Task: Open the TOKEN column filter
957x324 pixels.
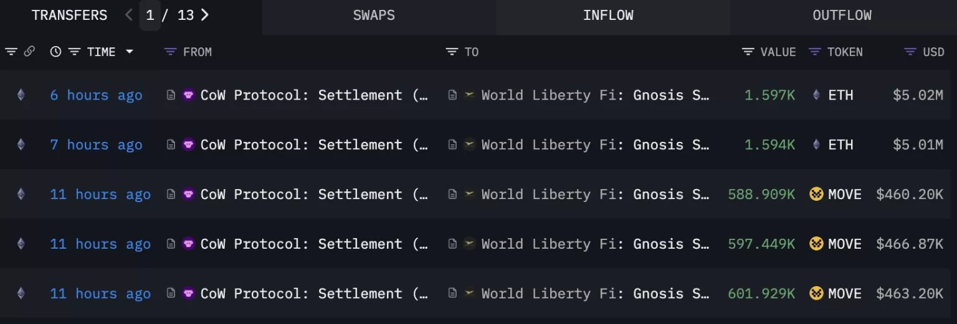Action: [x=814, y=52]
